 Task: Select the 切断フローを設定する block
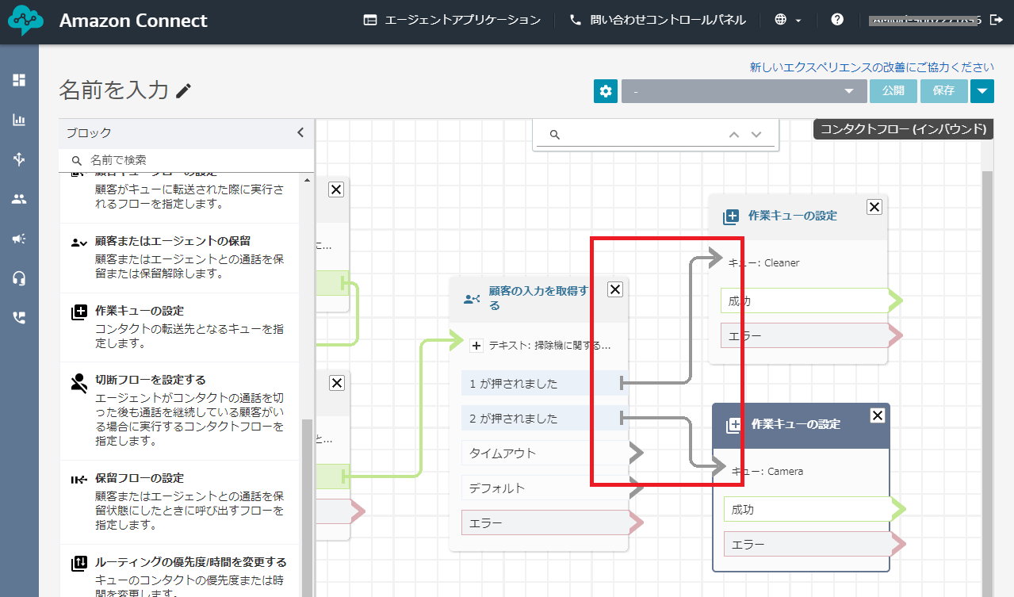coord(180,411)
